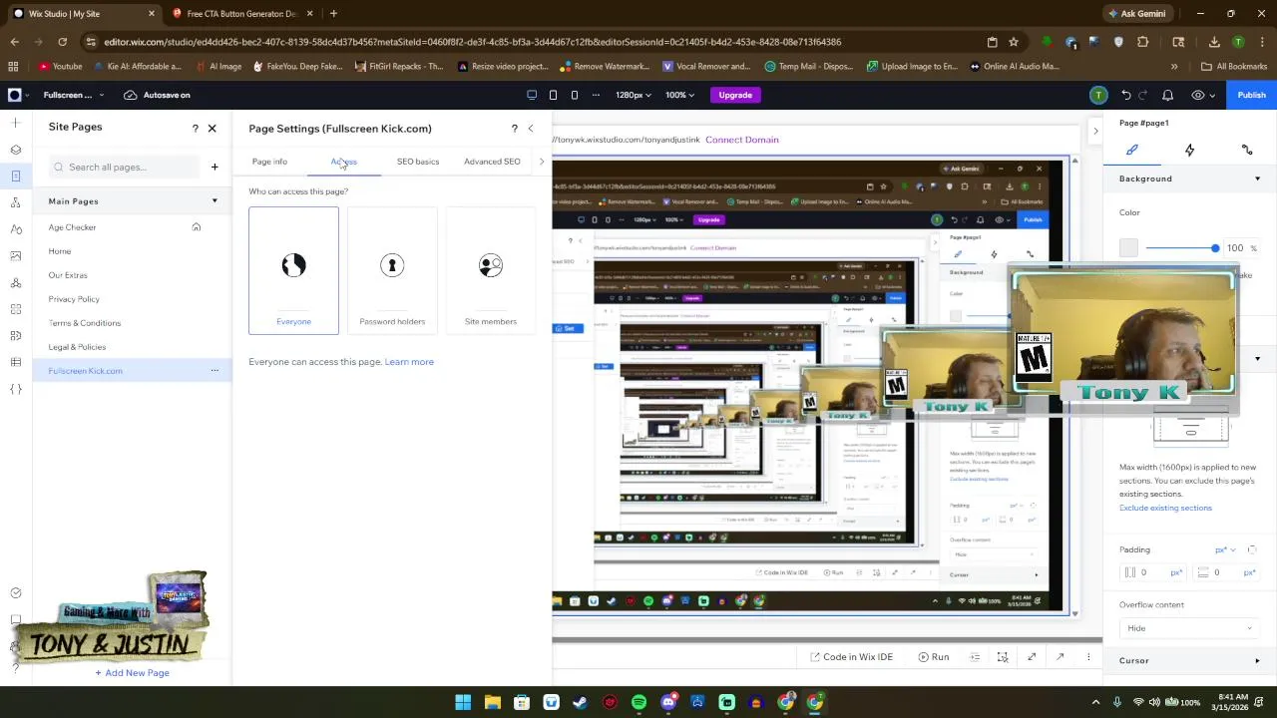Open the CMS table icon in sidebar
Viewport: 1277px width, 718px height.
15,362
